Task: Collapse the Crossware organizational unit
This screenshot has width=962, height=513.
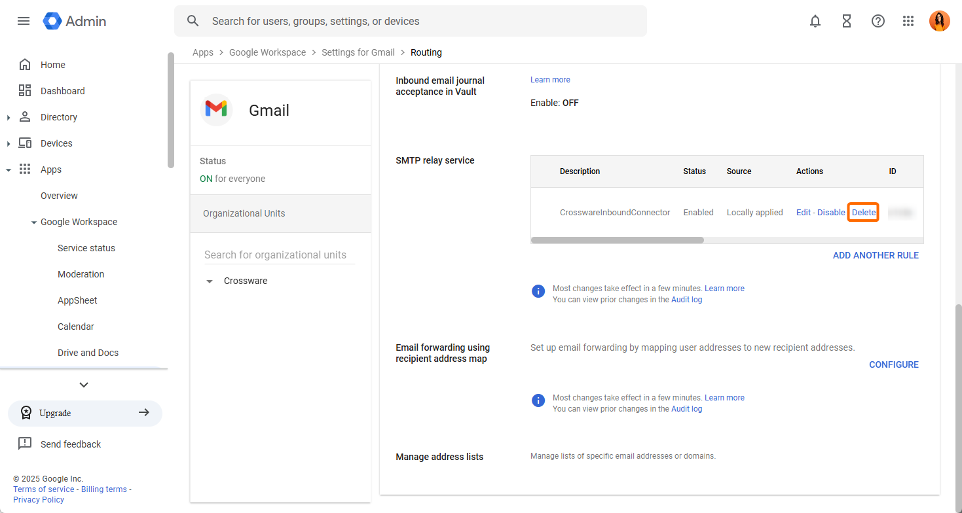Action: coord(210,281)
